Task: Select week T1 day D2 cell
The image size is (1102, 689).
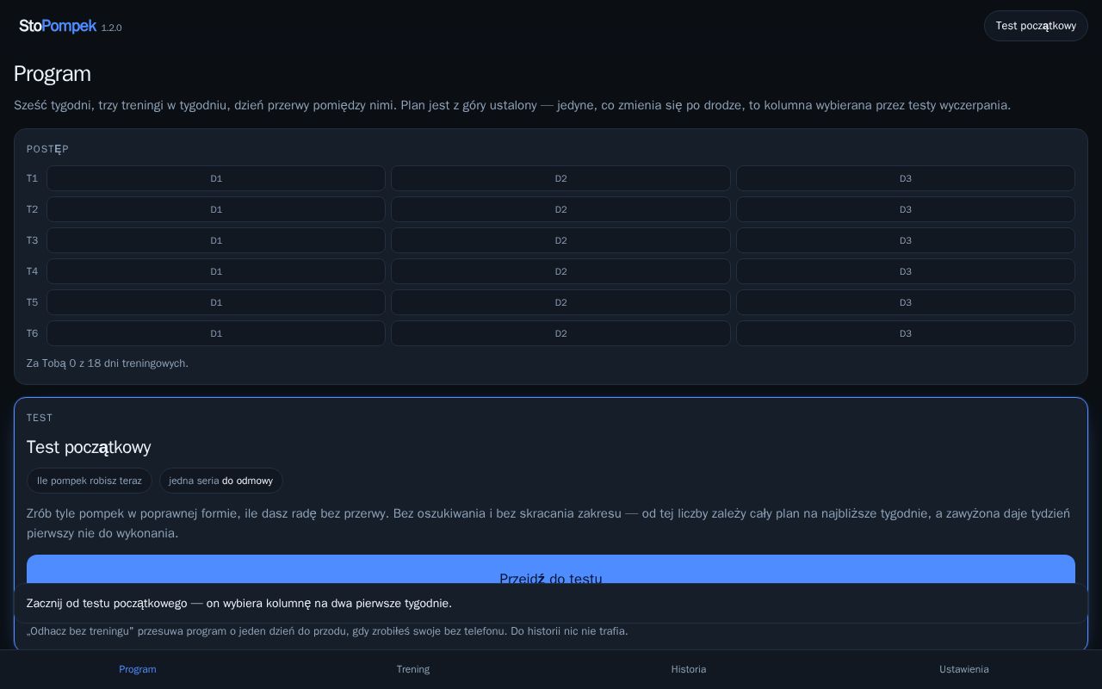Action: [x=560, y=178]
